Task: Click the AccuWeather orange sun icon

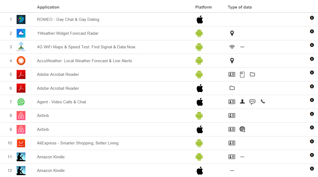Action: (21, 61)
